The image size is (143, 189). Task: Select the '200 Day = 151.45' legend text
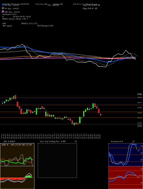tap(12, 12)
